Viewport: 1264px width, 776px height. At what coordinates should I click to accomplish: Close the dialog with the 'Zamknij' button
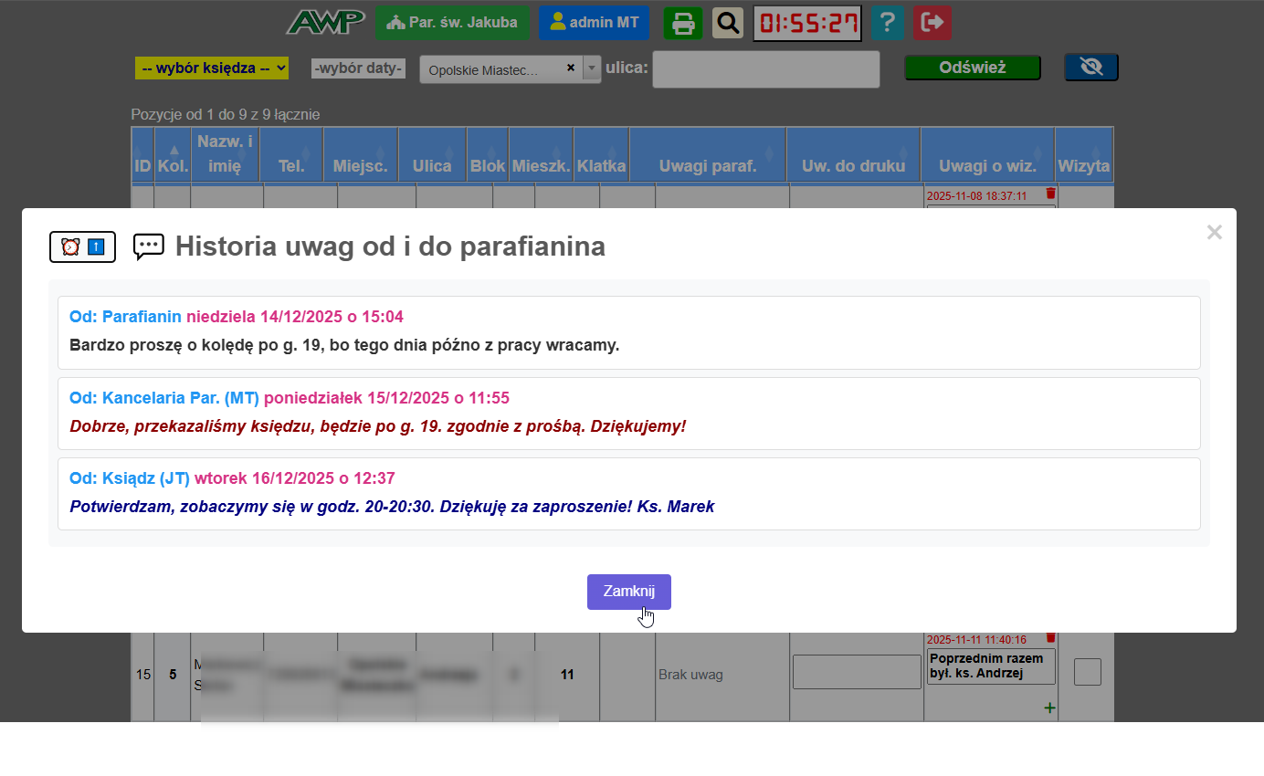628,592
